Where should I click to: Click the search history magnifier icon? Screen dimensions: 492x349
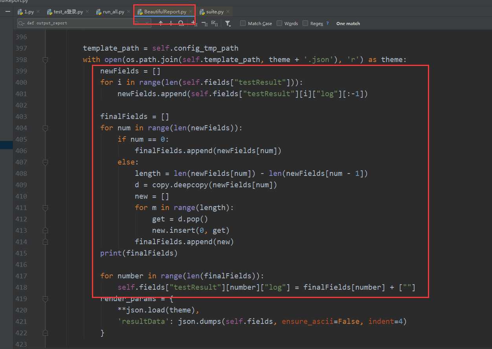(21, 23)
